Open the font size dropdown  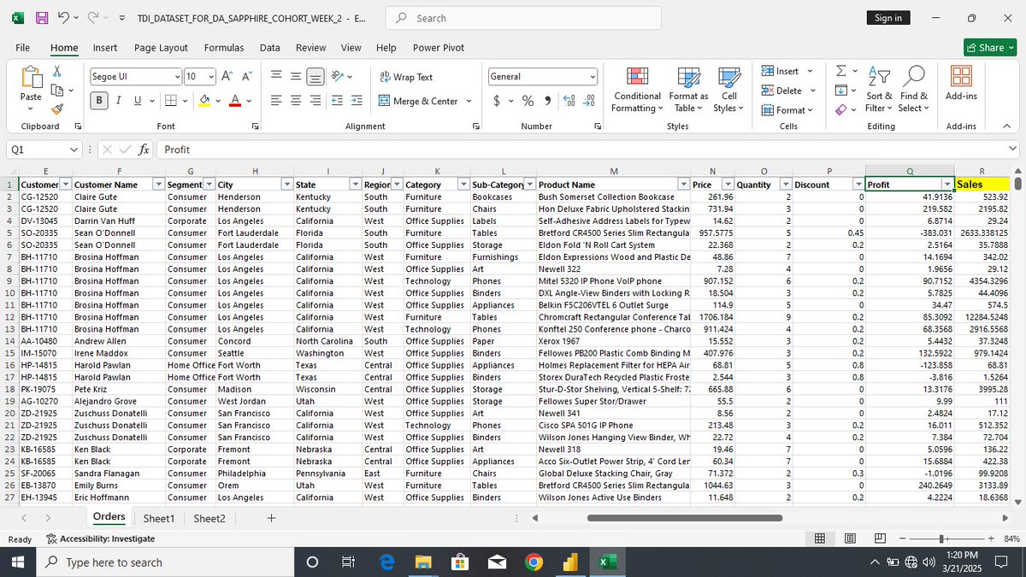coord(211,76)
